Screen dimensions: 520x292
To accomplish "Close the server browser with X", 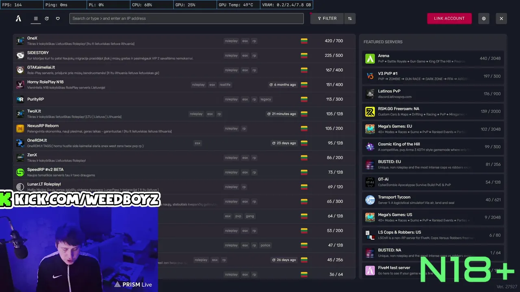I will [501, 18].
